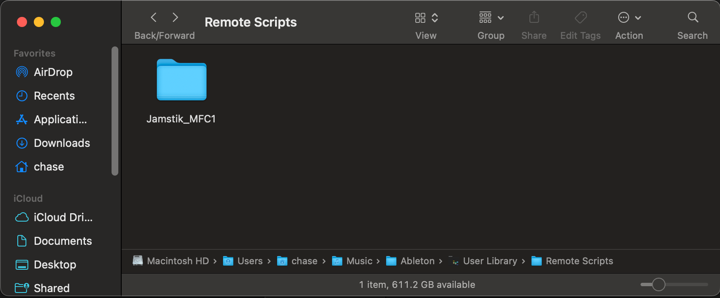This screenshot has height=298, width=720.
Task: Open AirDrop in the sidebar
Action: point(53,72)
